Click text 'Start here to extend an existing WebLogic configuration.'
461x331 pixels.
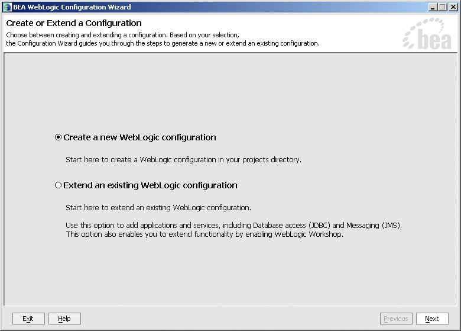tap(158, 208)
